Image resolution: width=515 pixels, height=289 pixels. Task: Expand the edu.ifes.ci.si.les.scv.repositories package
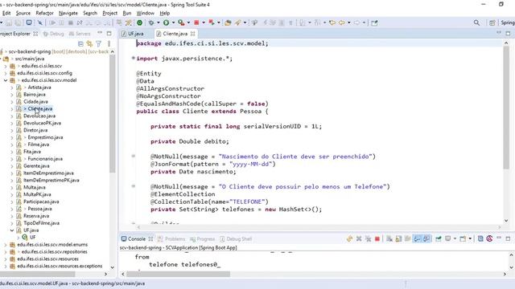(x=6, y=251)
